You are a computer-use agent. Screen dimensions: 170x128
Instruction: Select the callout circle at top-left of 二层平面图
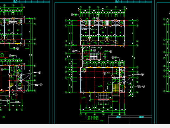tap(72, 15)
